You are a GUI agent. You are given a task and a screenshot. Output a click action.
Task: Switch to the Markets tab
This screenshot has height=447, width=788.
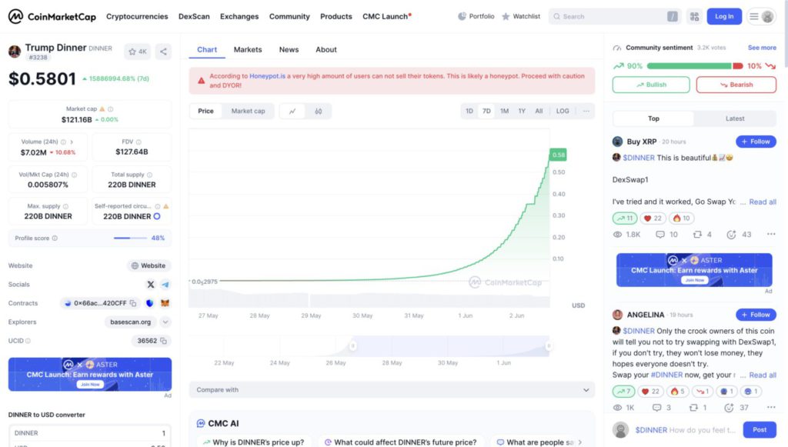(x=248, y=50)
